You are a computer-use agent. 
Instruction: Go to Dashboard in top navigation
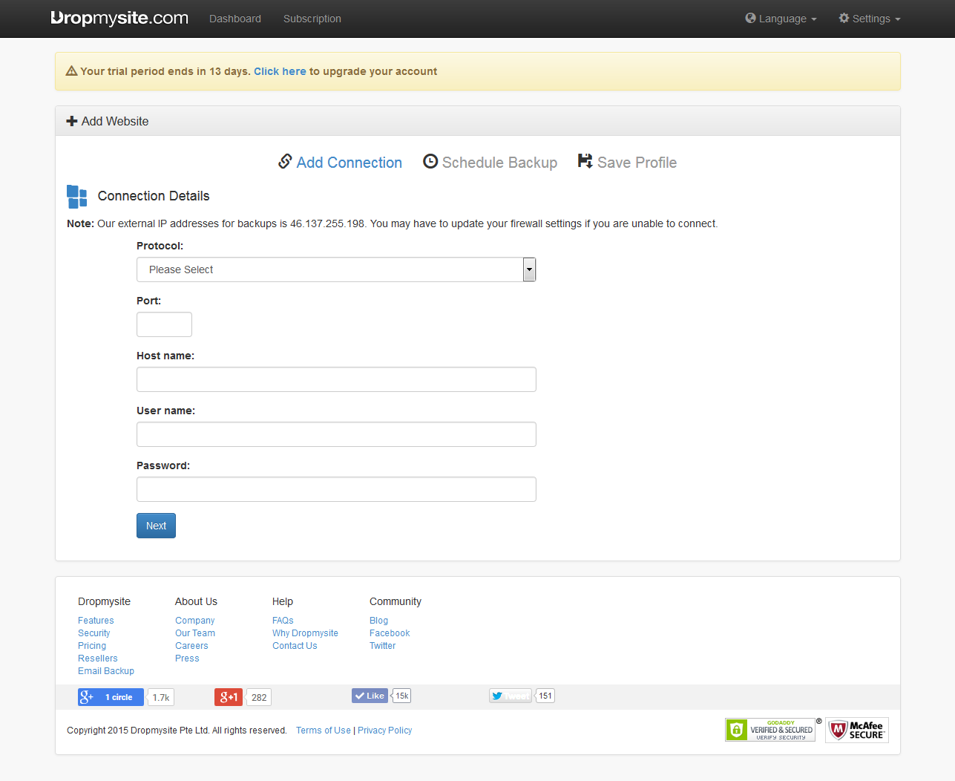235,19
